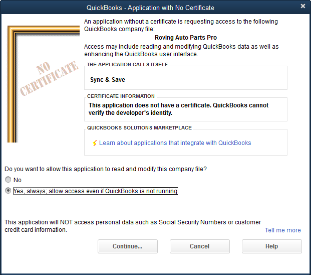Screen dimensions: 311x275
Task: Click the "Roving Auto Parts Pro" company name
Action: pos(186,38)
